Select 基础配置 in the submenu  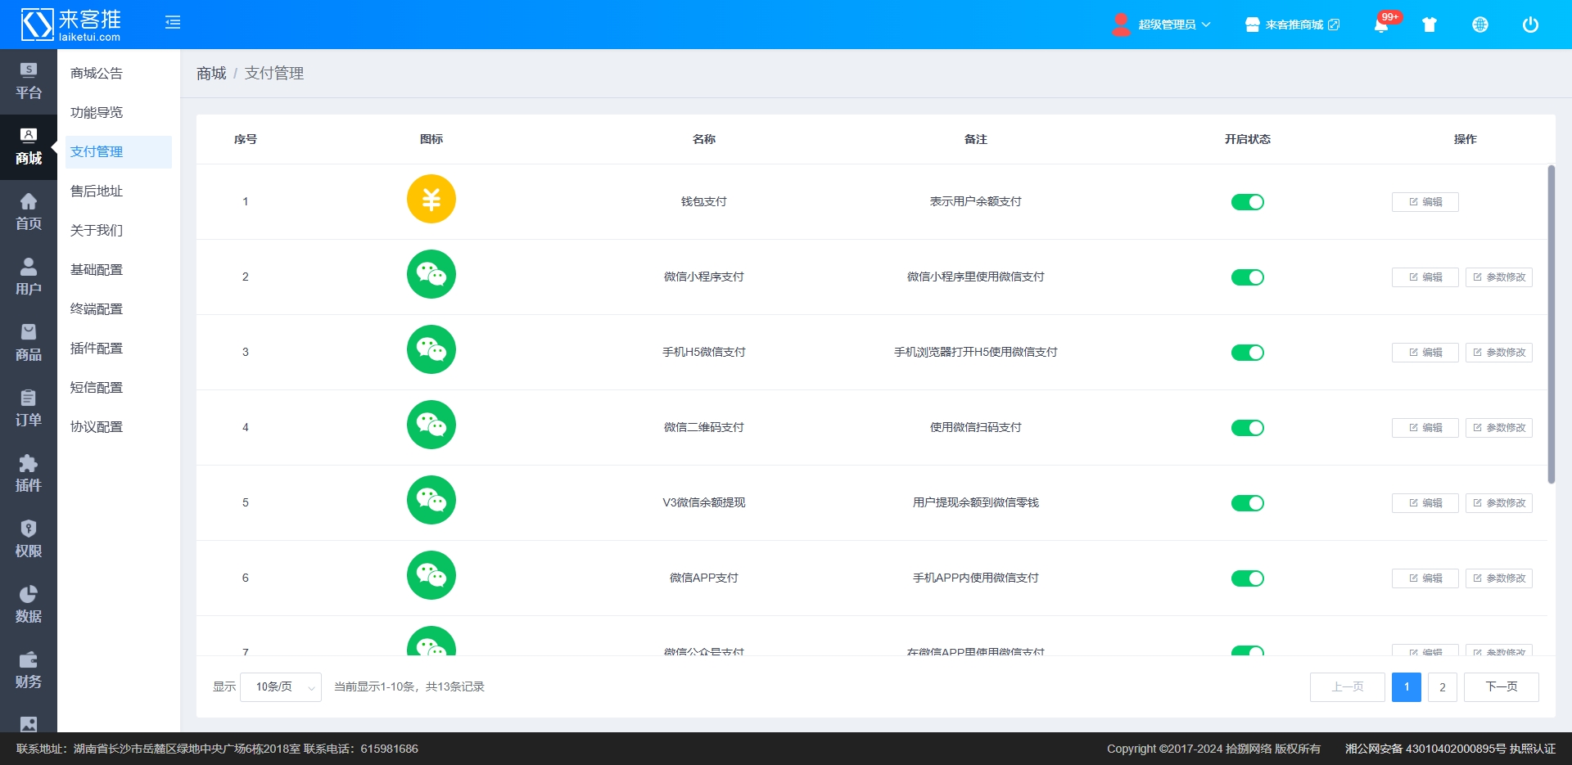pos(97,270)
